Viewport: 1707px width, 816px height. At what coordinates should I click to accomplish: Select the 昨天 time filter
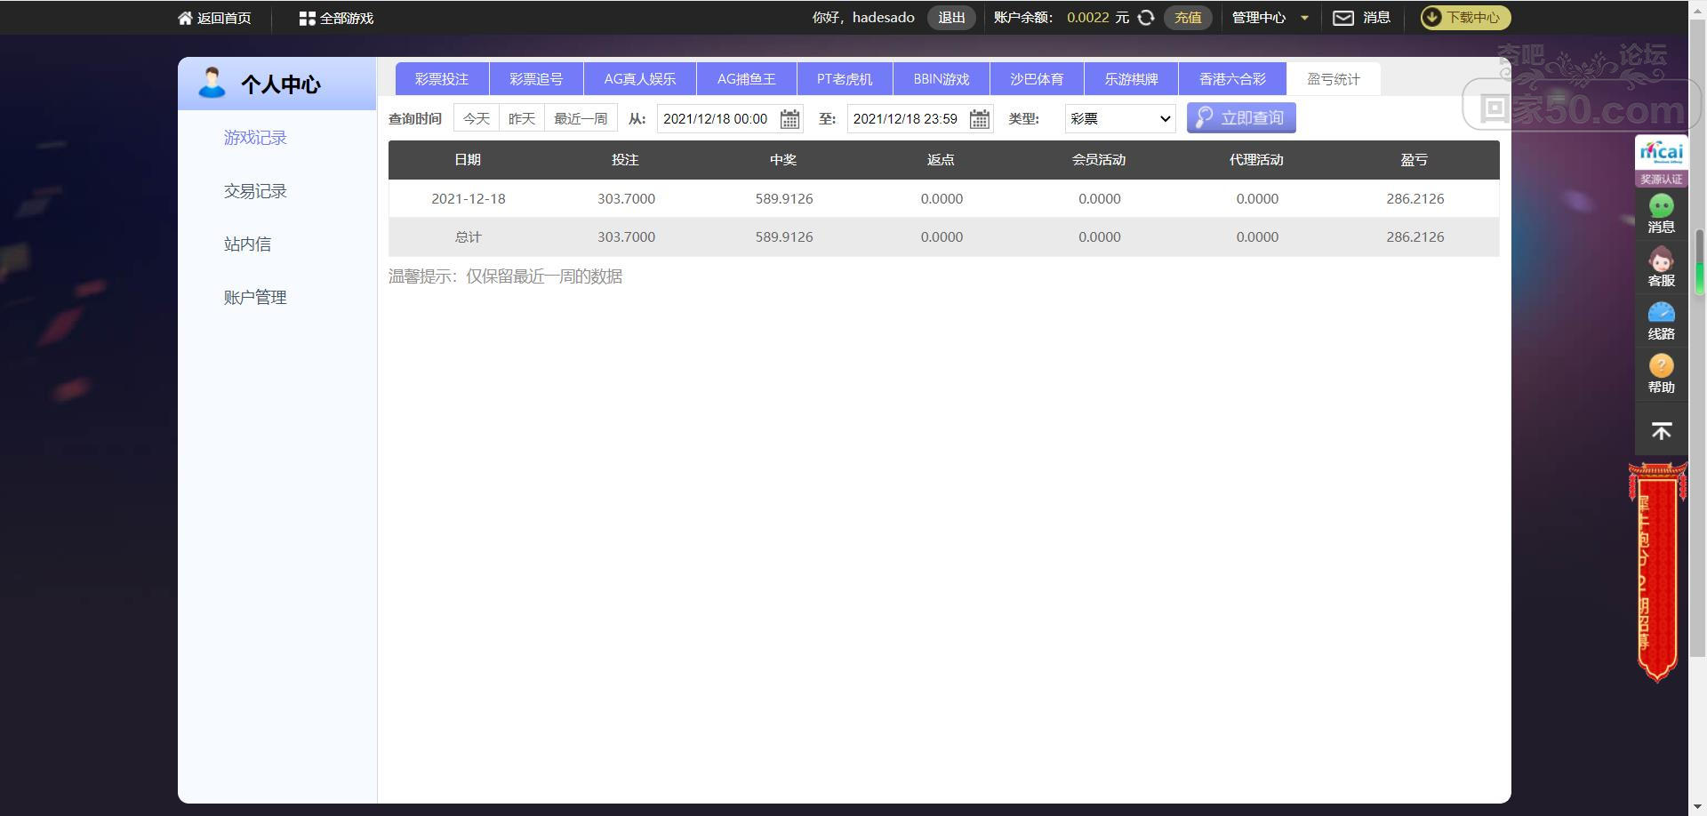pyautogui.click(x=522, y=118)
